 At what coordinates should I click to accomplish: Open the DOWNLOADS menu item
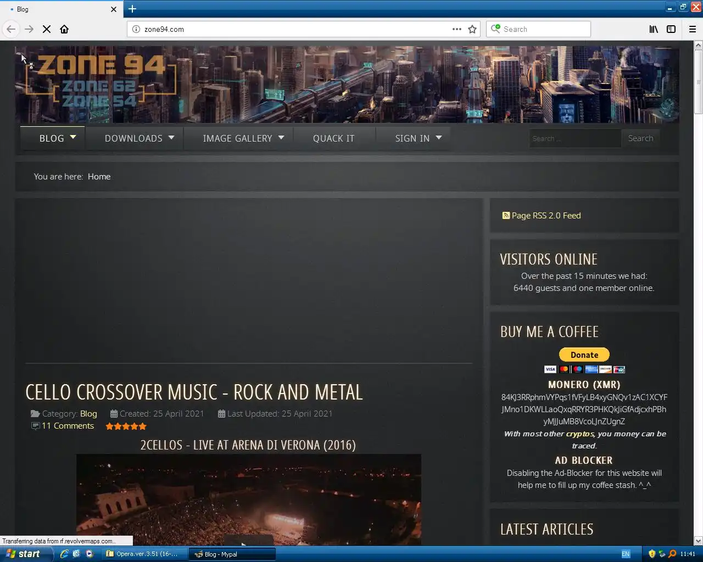tap(133, 138)
